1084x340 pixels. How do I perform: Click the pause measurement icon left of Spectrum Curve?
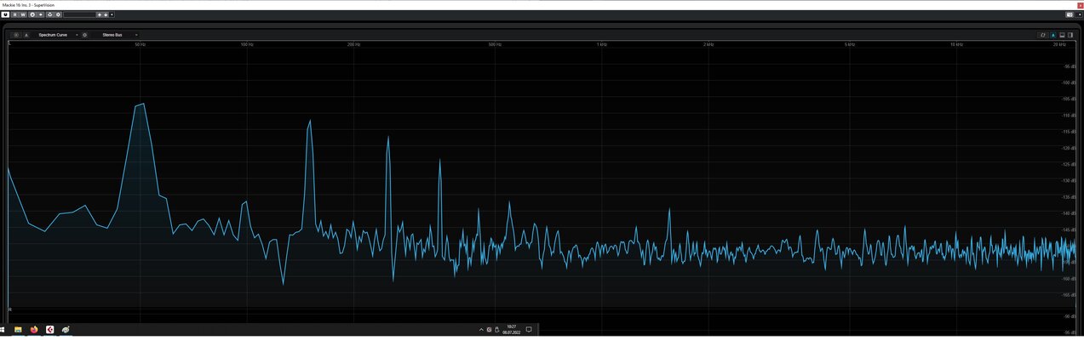16,35
